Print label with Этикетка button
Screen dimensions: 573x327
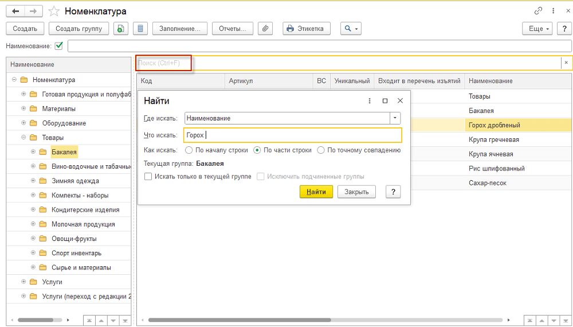[306, 29]
